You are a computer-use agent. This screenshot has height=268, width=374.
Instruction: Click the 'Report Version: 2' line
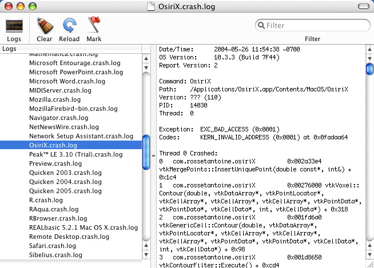pyautogui.click(x=189, y=65)
